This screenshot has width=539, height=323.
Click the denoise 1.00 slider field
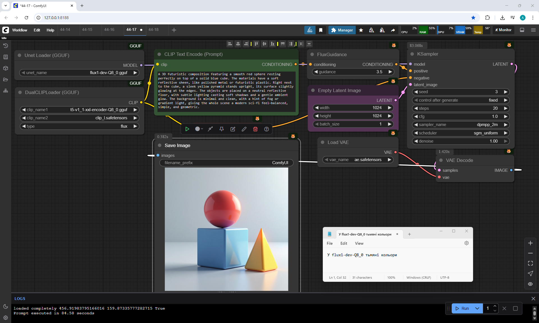pyautogui.click(x=460, y=141)
